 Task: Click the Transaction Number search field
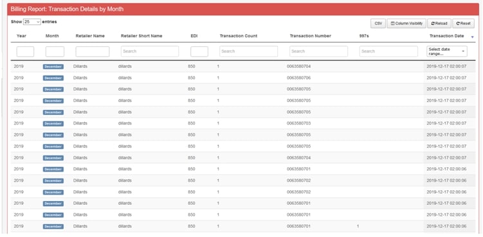(318, 51)
